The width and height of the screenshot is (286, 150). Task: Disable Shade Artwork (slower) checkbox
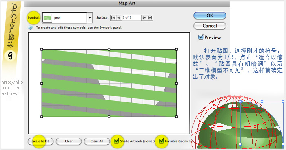coord(116,141)
